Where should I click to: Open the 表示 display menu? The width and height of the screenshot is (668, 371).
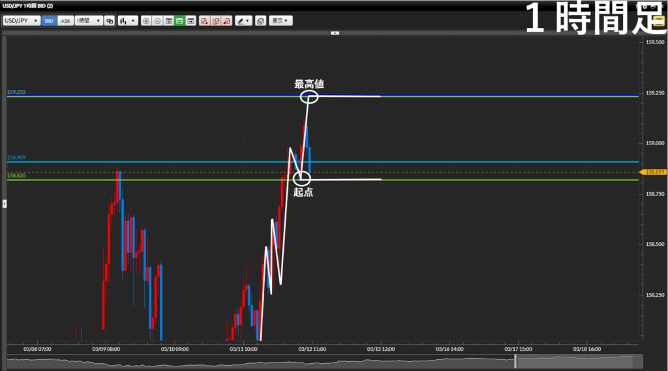coord(281,21)
